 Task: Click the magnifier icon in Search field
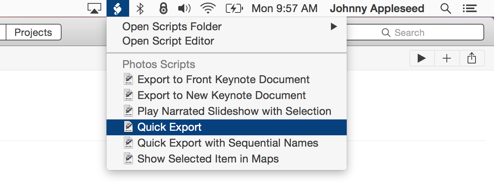pos(386,33)
